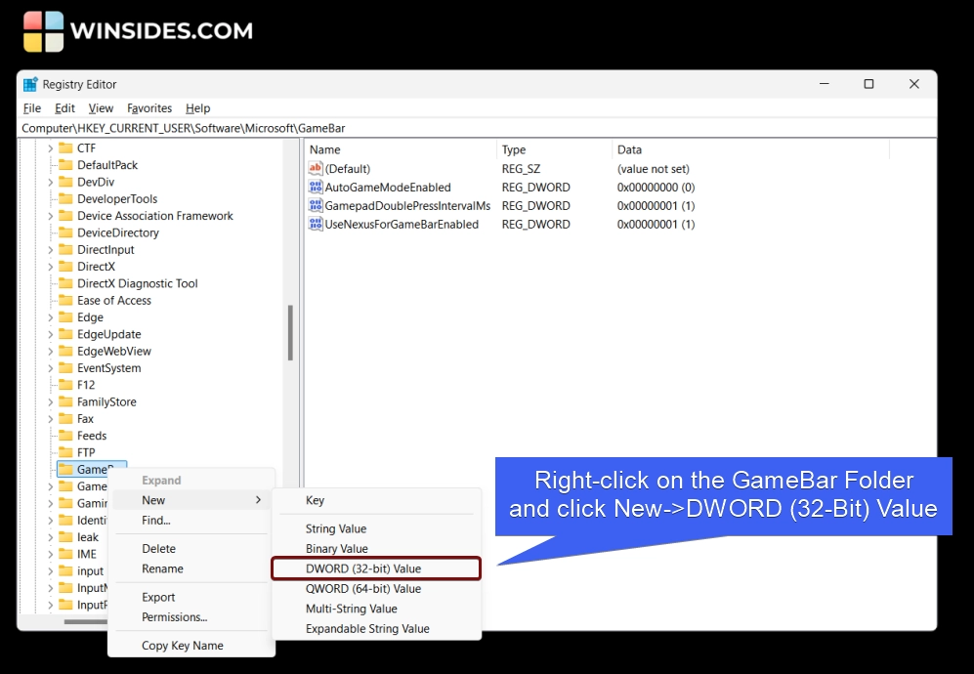Click the DeveloperTools folder icon
Screen dimensions: 974x674
65,199
